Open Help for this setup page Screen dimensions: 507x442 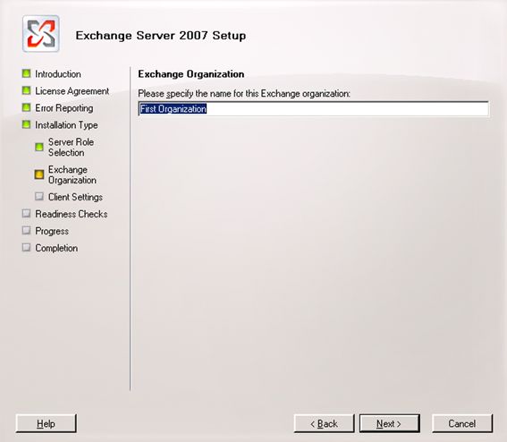[x=46, y=423]
